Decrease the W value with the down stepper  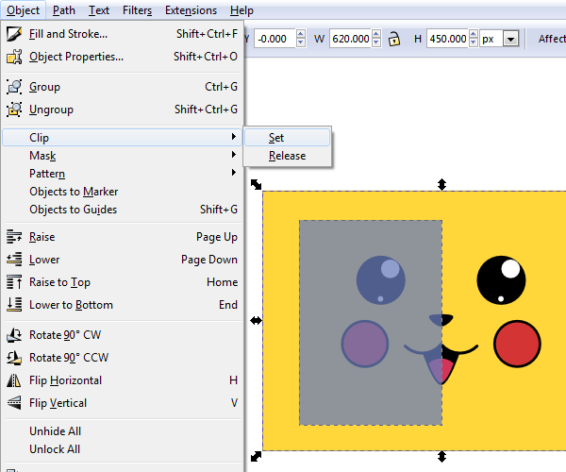376,42
